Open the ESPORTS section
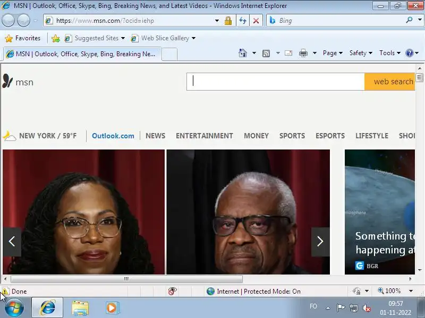 (330, 136)
